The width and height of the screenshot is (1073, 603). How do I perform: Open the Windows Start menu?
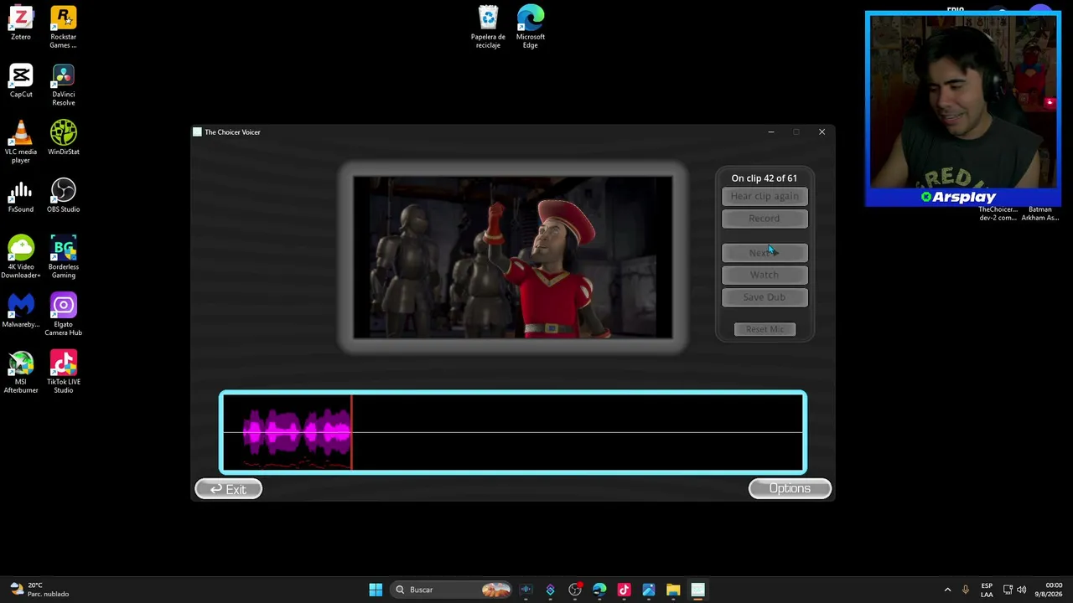[x=376, y=590]
